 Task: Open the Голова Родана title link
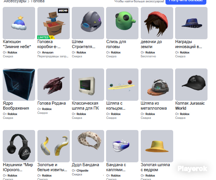(52, 103)
